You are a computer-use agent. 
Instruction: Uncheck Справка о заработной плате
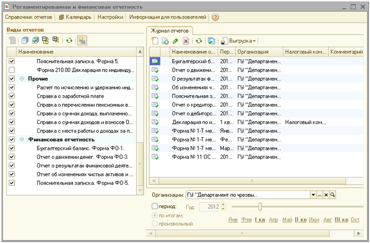12,96
